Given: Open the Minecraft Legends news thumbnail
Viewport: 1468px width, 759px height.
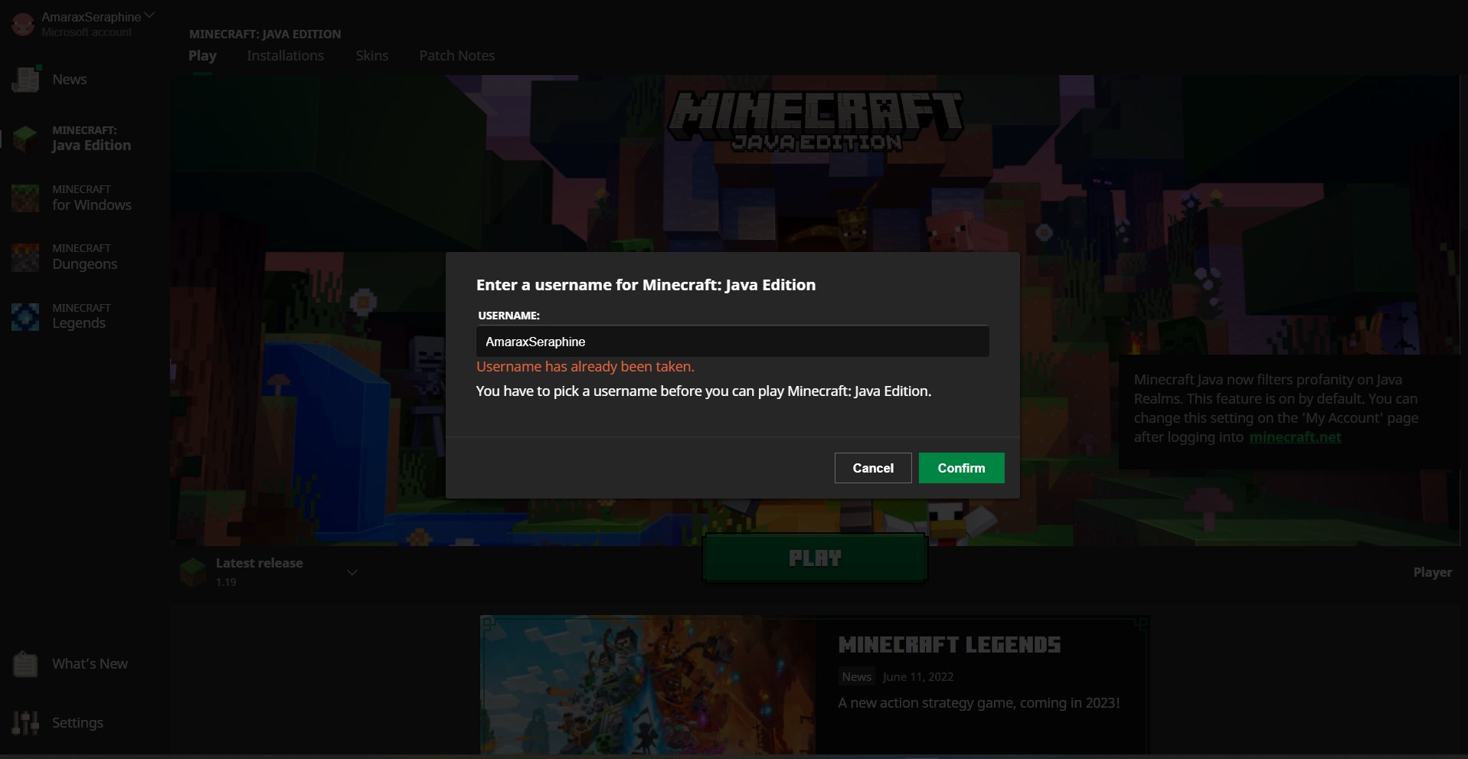Looking at the screenshot, I should [x=648, y=685].
